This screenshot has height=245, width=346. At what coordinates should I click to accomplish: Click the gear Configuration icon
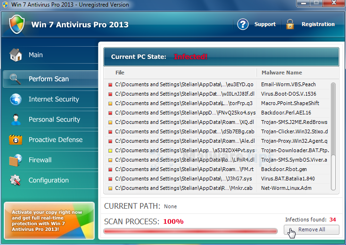[x=15, y=180]
